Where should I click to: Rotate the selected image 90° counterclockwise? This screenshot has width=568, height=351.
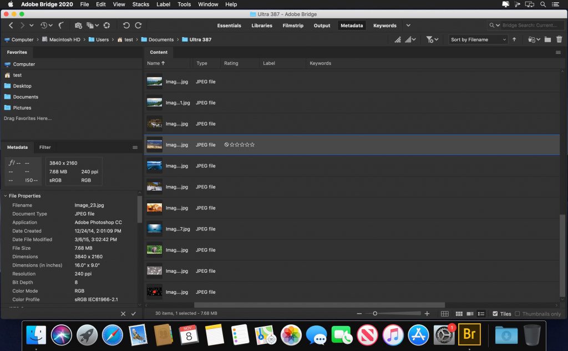click(x=127, y=25)
